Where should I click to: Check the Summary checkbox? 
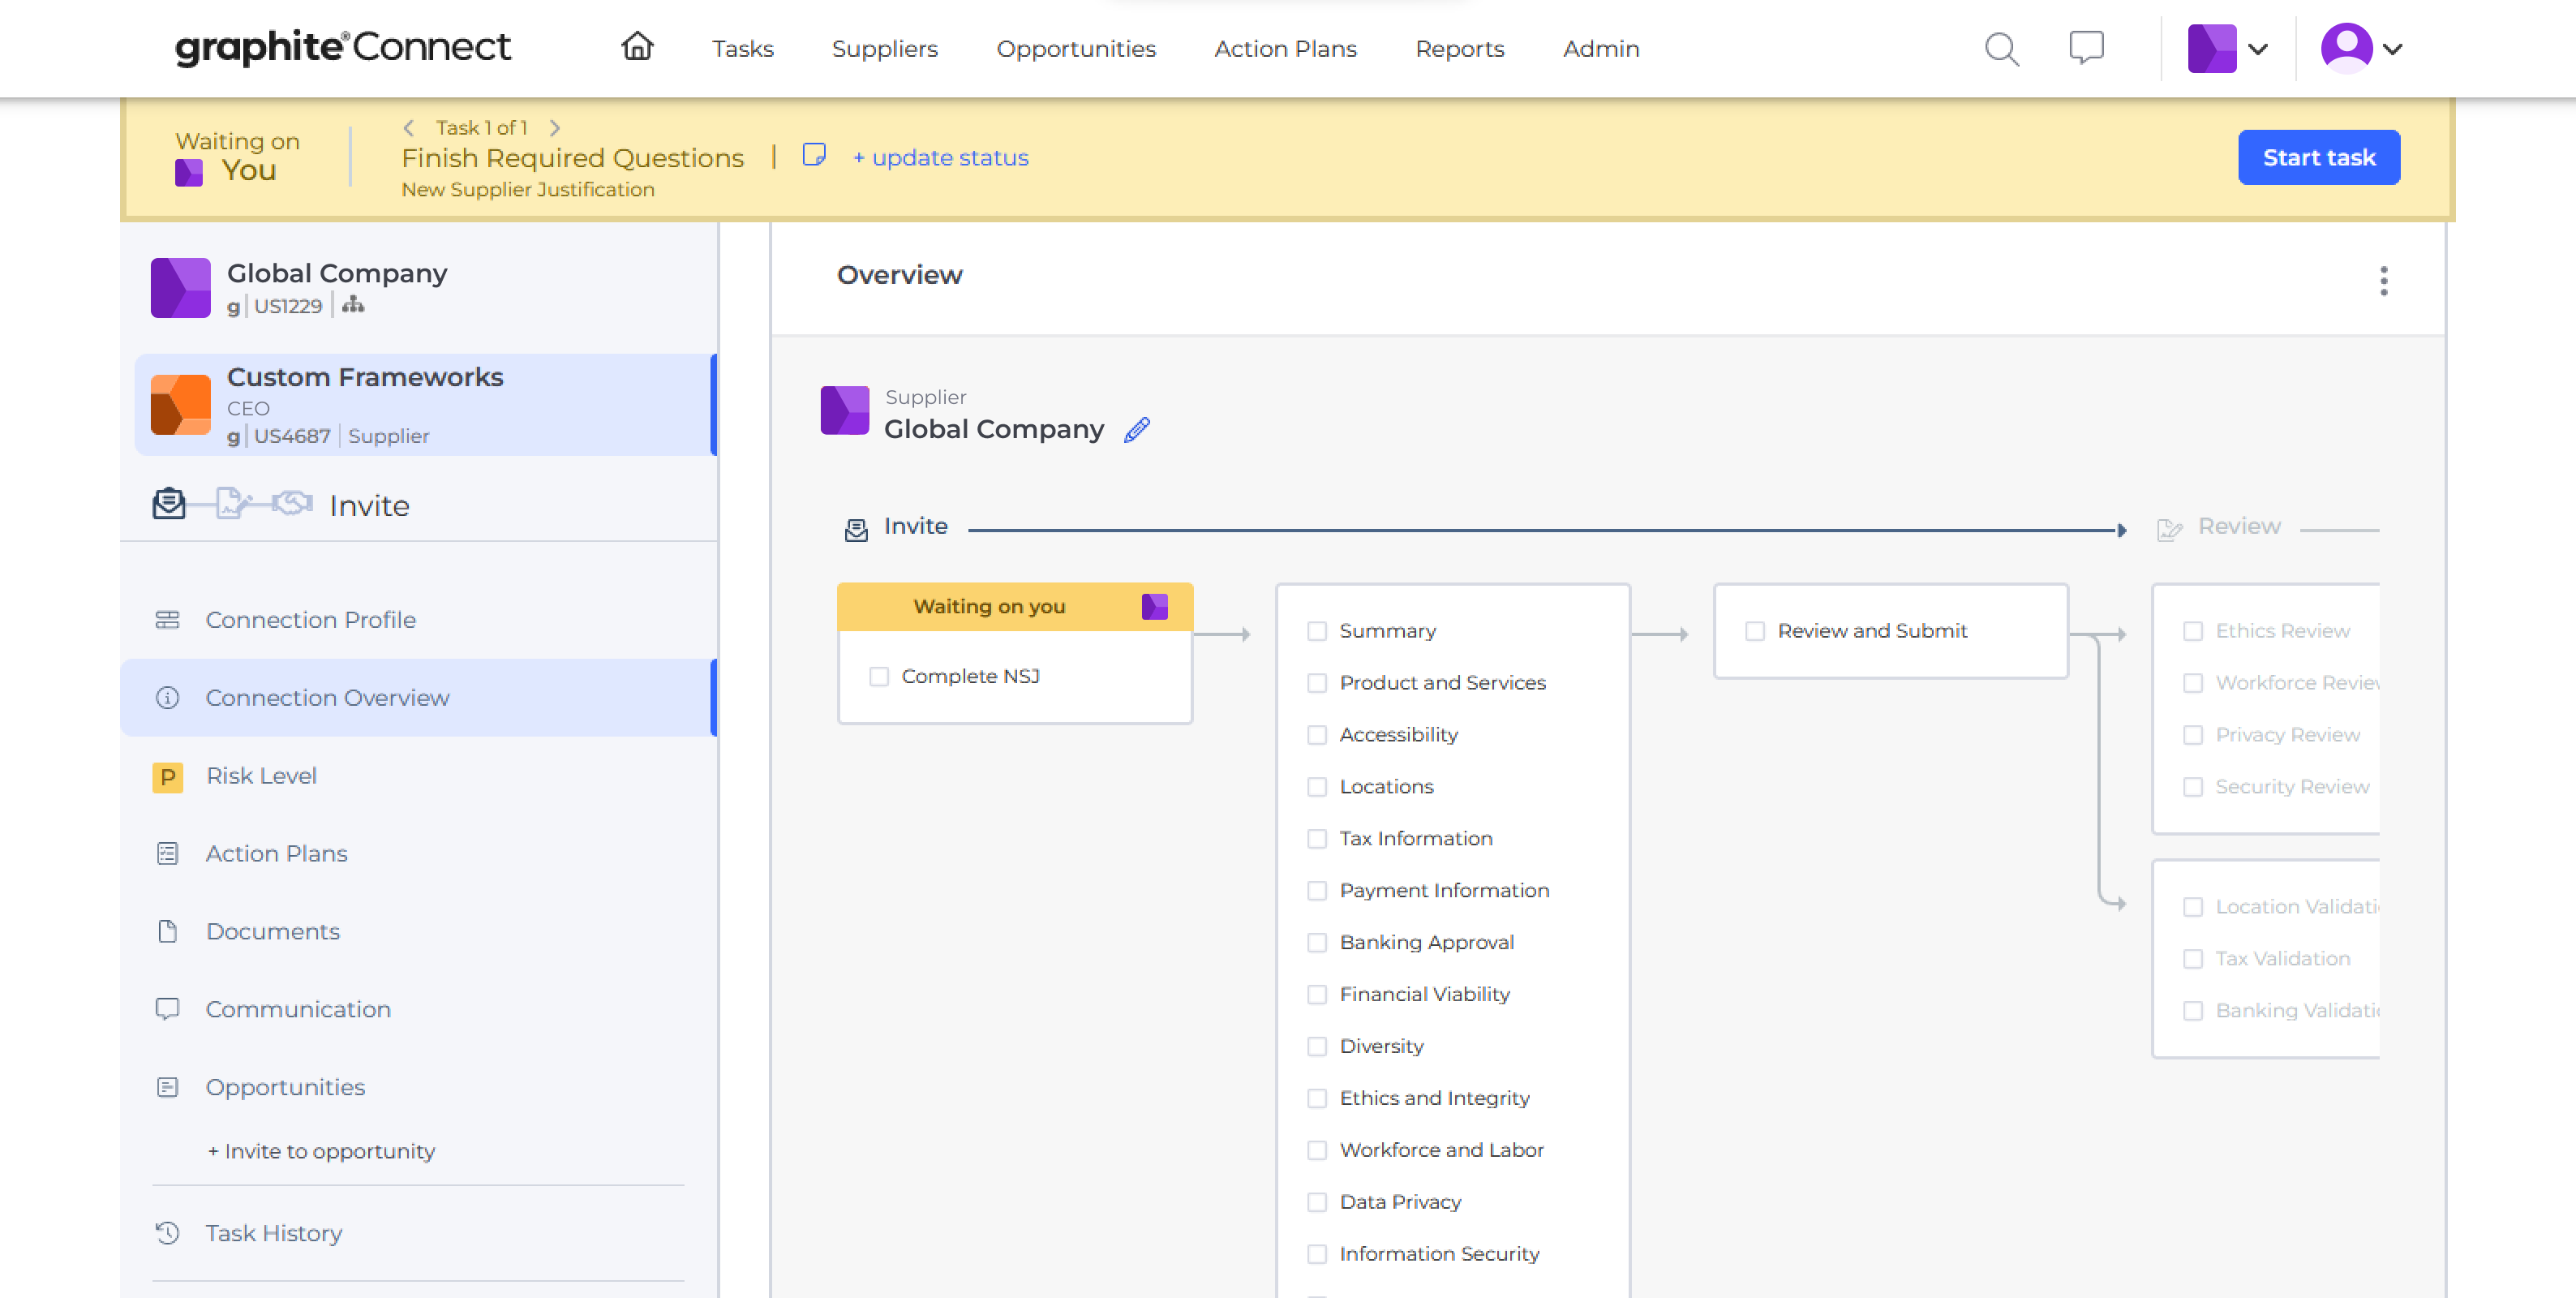[x=1317, y=631]
